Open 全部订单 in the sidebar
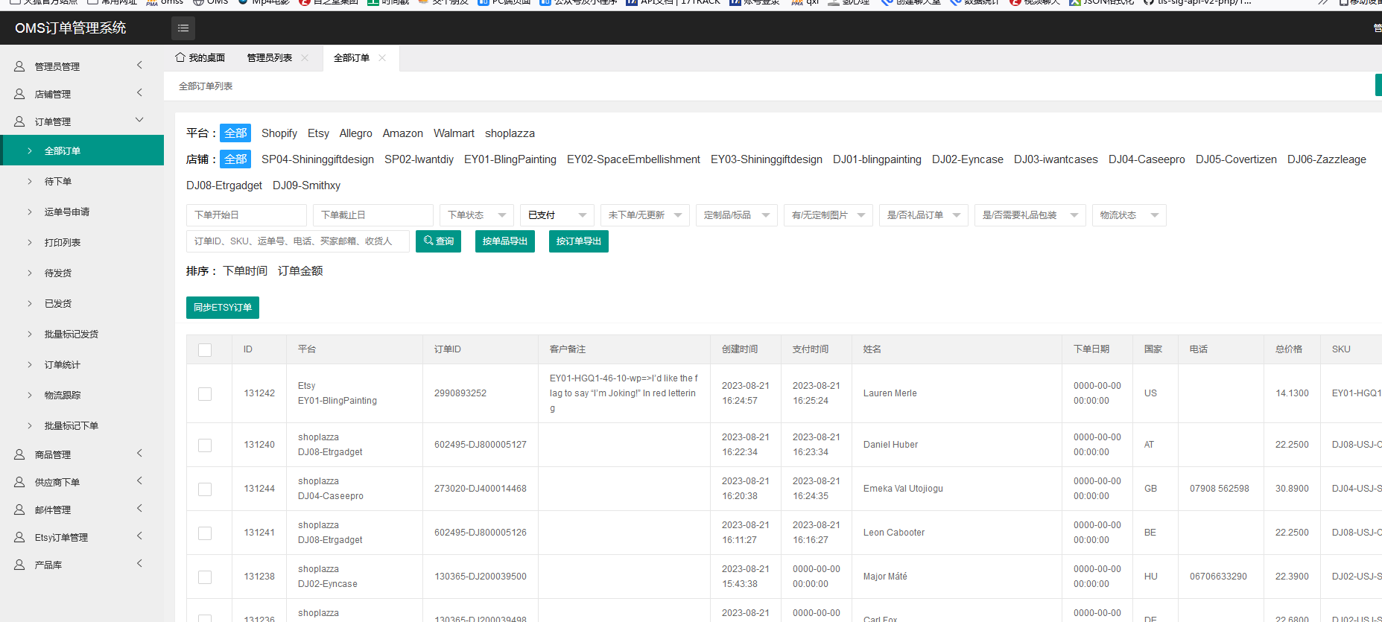 click(82, 150)
